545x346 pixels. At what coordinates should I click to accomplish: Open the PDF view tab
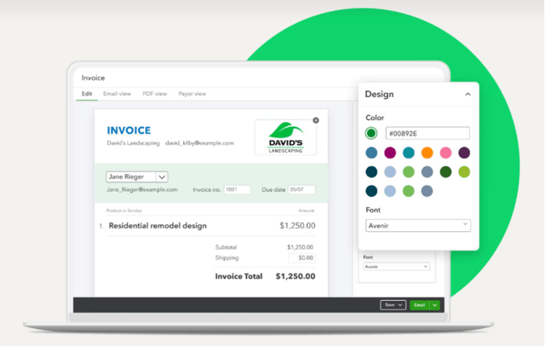[x=155, y=94]
